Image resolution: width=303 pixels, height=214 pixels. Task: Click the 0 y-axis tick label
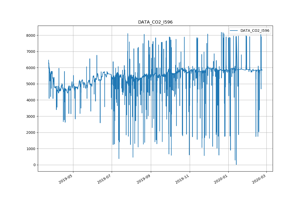(x=34, y=165)
